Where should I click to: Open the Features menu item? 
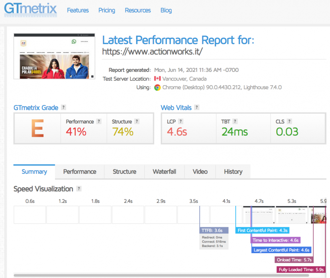[x=78, y=10]
